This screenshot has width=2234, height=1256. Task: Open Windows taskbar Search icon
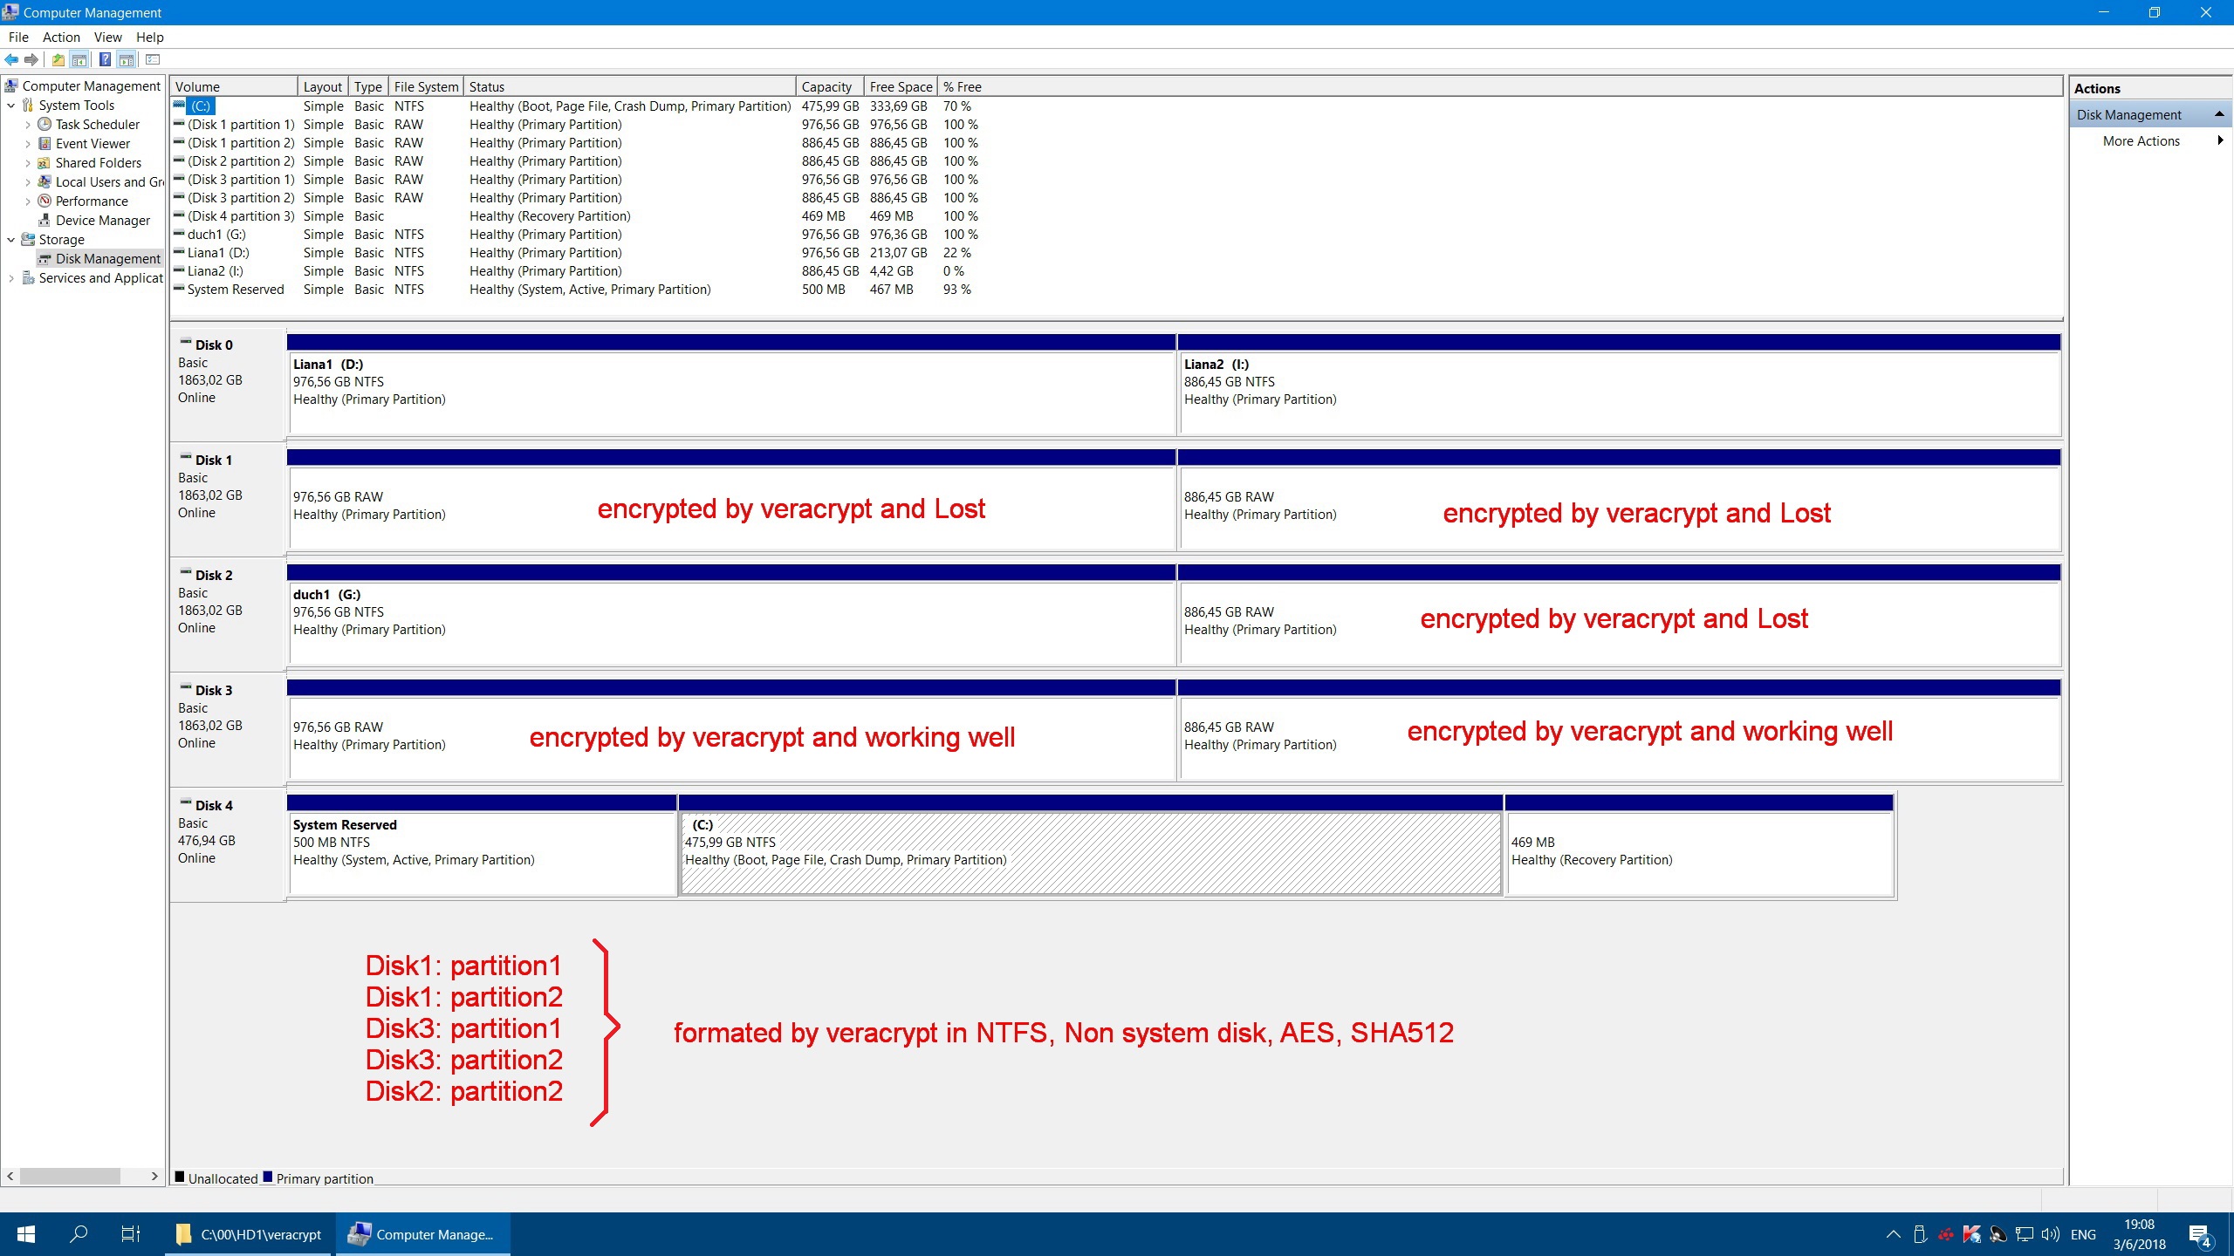coord(79,1234)
